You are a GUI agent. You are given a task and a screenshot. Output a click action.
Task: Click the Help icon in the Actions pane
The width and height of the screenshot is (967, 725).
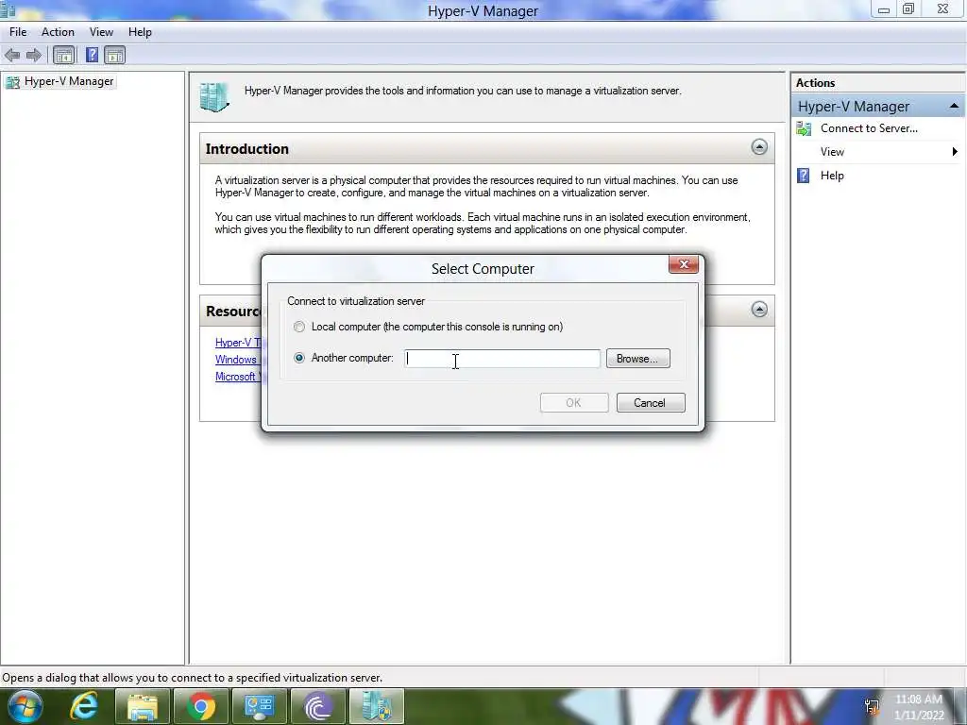tap(803, 176)
